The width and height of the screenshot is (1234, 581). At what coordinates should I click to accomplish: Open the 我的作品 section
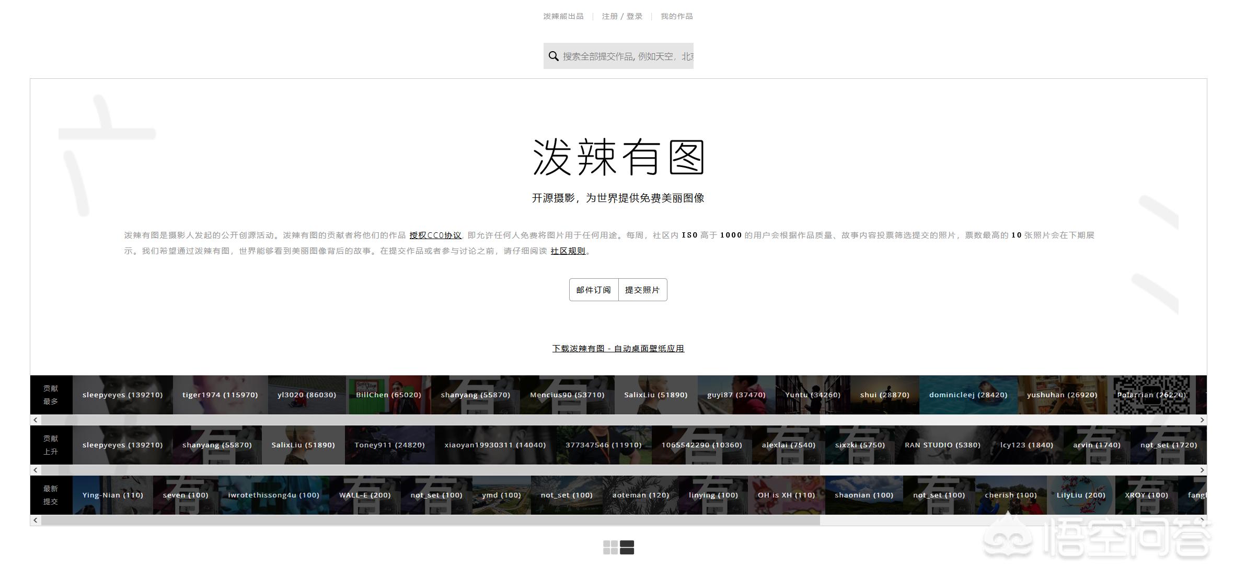click(x=677, y=16)
